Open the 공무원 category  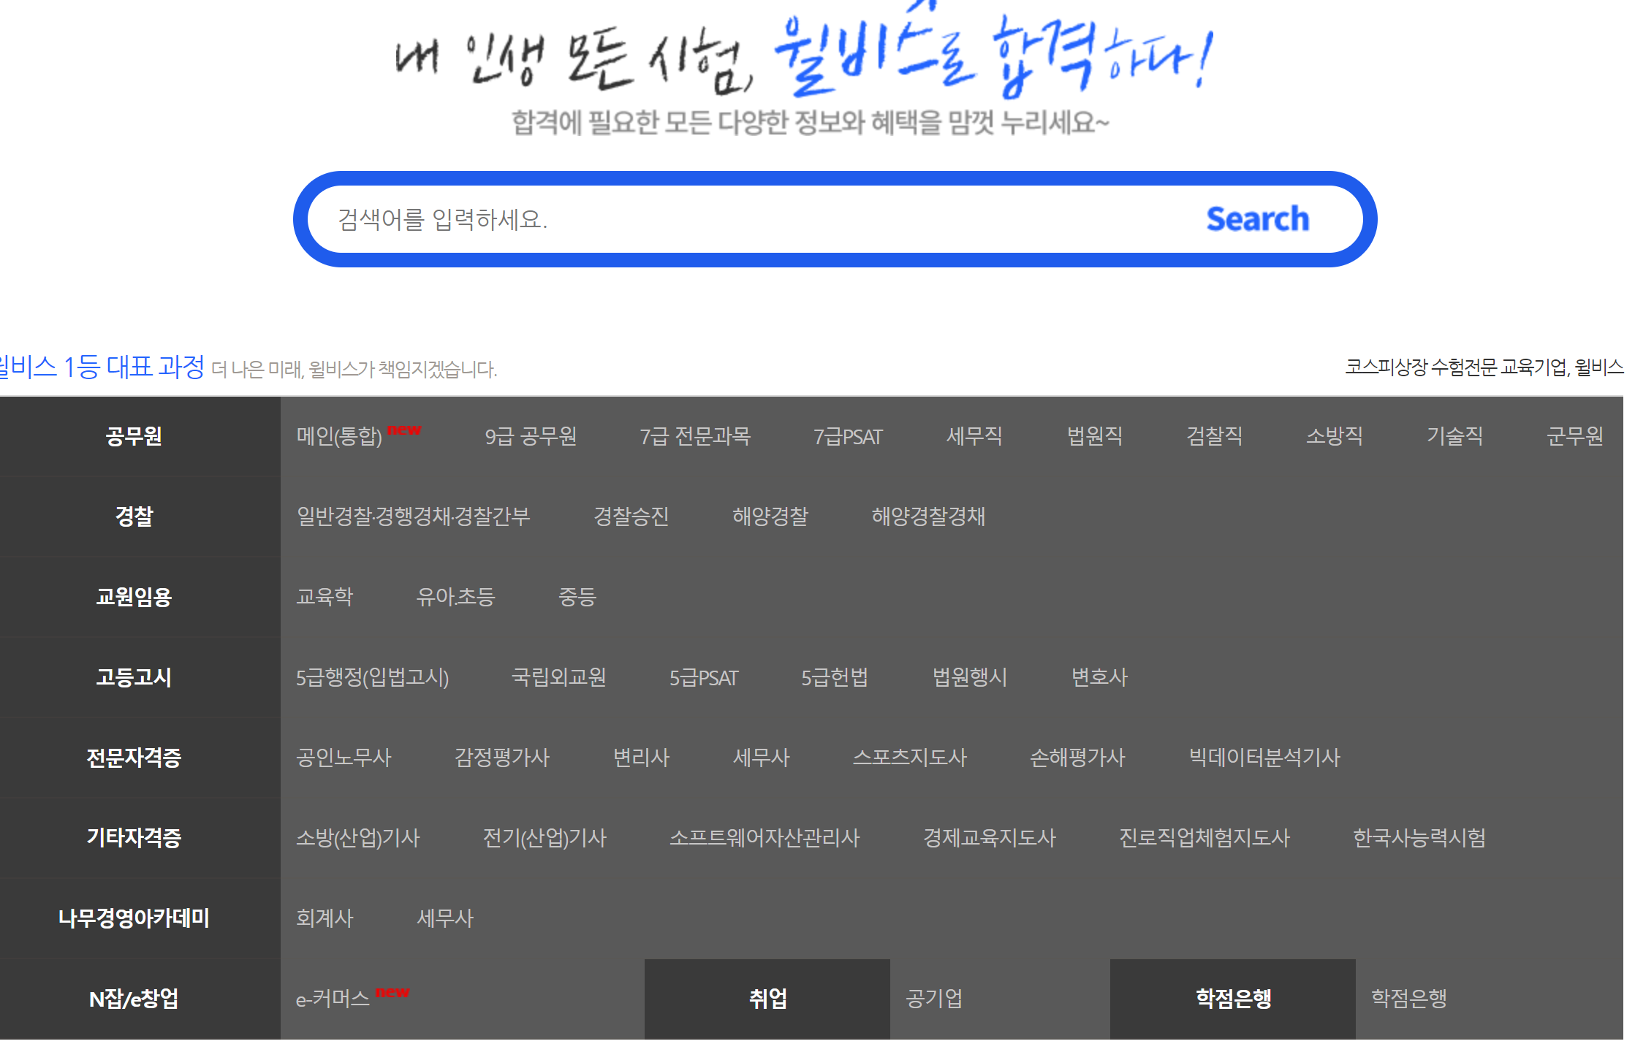click(134, 436)
